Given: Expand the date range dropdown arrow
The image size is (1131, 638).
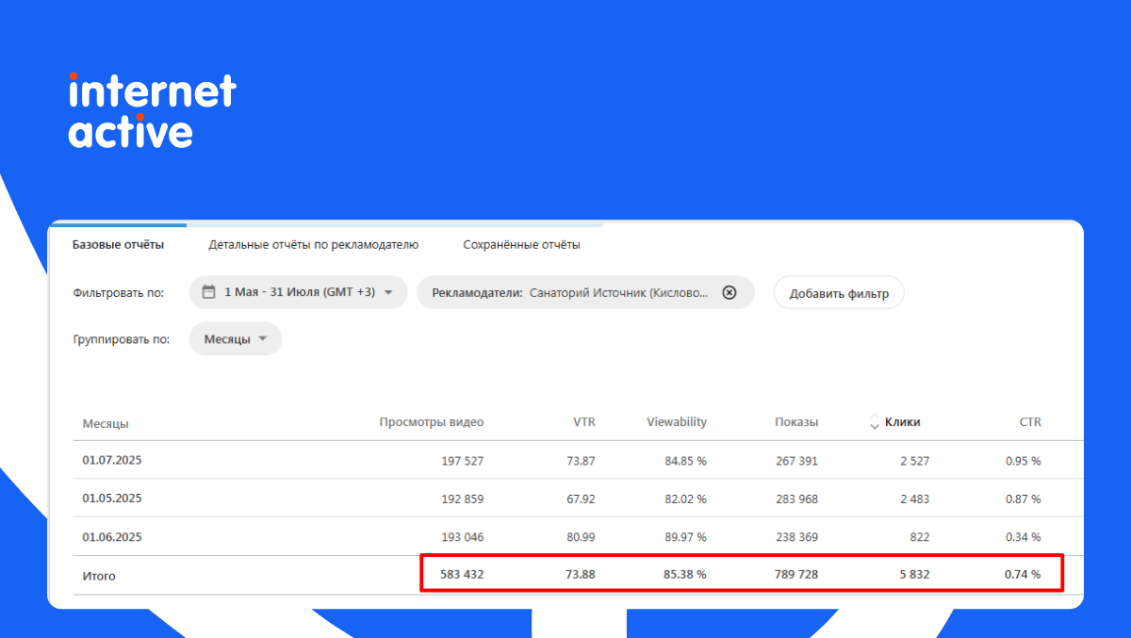Looking at the screenshot, I should (388, 292).
